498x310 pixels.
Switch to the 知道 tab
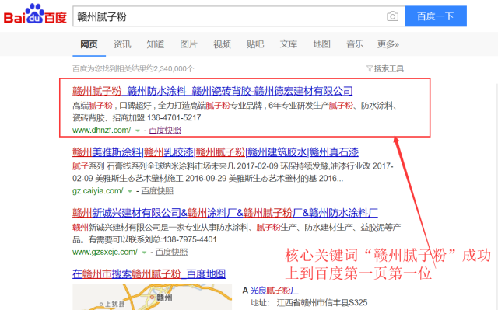156,44
